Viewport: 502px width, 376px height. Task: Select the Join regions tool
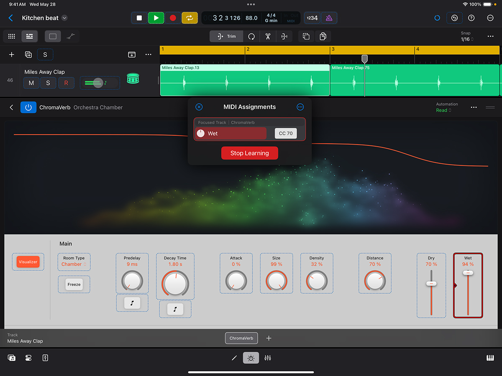(284, 36)
